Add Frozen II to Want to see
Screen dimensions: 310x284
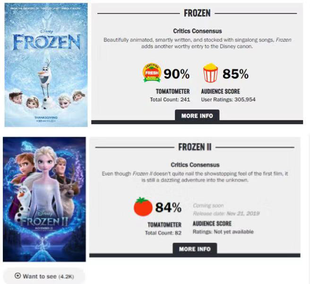coord(44,276)
